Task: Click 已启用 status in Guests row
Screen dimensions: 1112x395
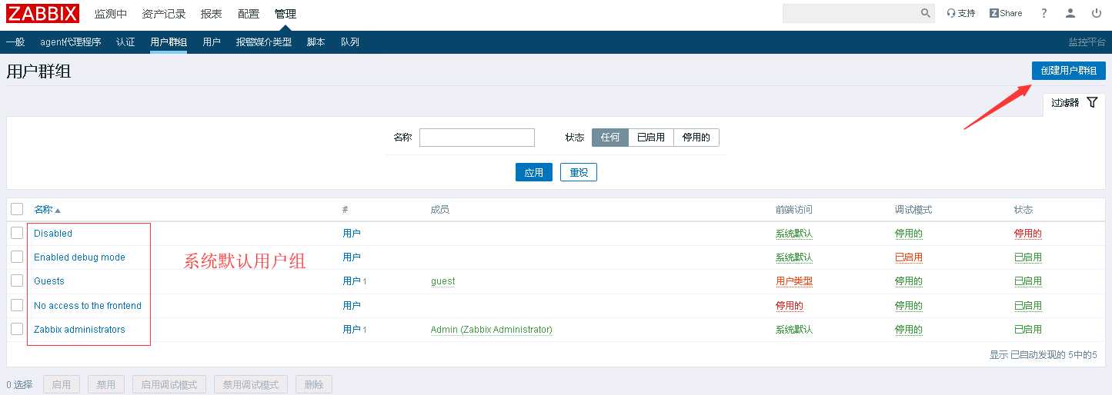Action: point(1028,281)
